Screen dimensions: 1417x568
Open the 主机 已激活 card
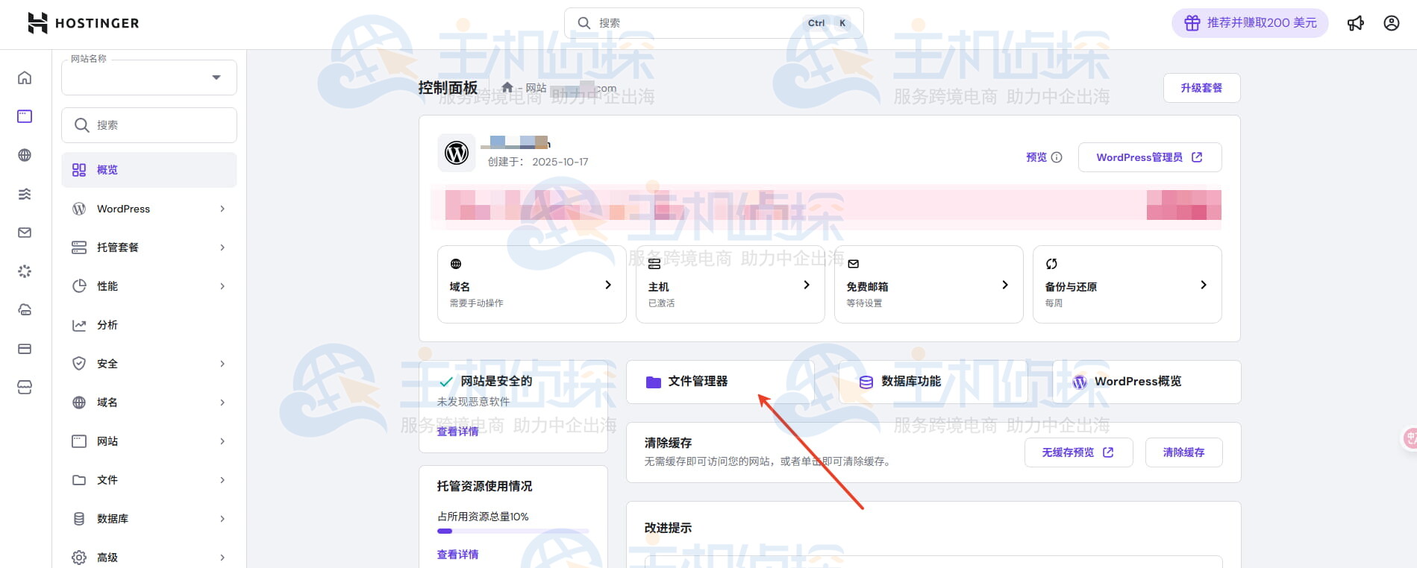(x=731, y=284)
